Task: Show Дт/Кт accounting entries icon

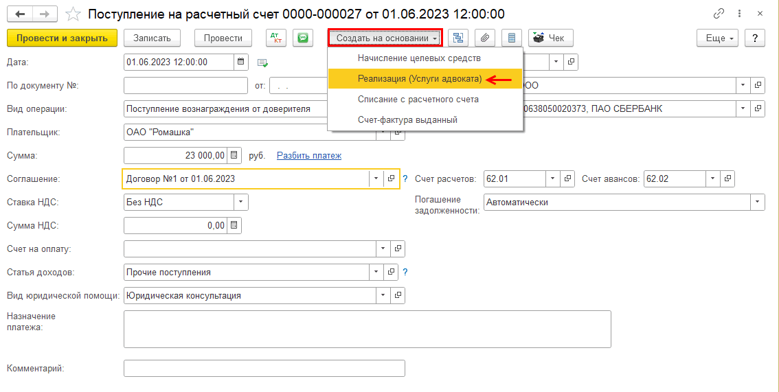Action: [276, 38]
